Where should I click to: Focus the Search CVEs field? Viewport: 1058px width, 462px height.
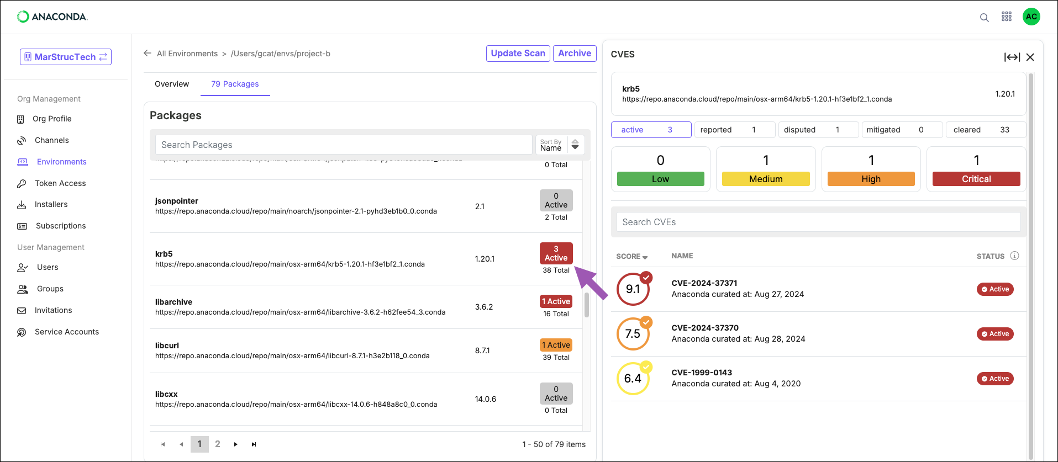(x=818, y=222)
